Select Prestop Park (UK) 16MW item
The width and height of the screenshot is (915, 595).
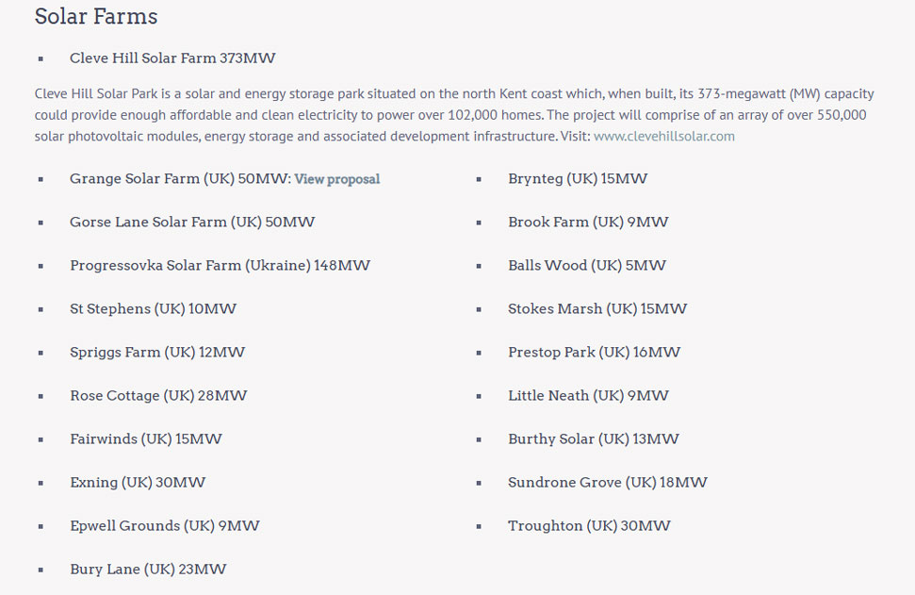(594, 353)
